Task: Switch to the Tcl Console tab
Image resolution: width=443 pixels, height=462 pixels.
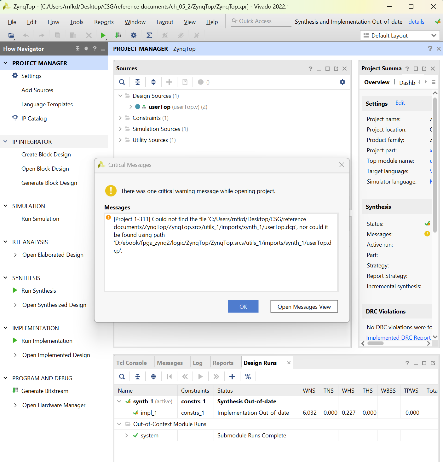Action: tap(132, 363)
